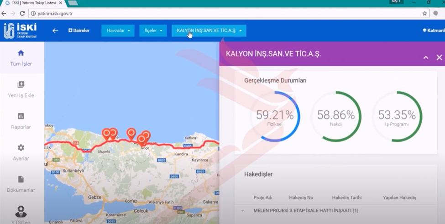Click the YTSGeo user avatar icon
This screenshot has width=445, height=224.
(x=21, y=212)
